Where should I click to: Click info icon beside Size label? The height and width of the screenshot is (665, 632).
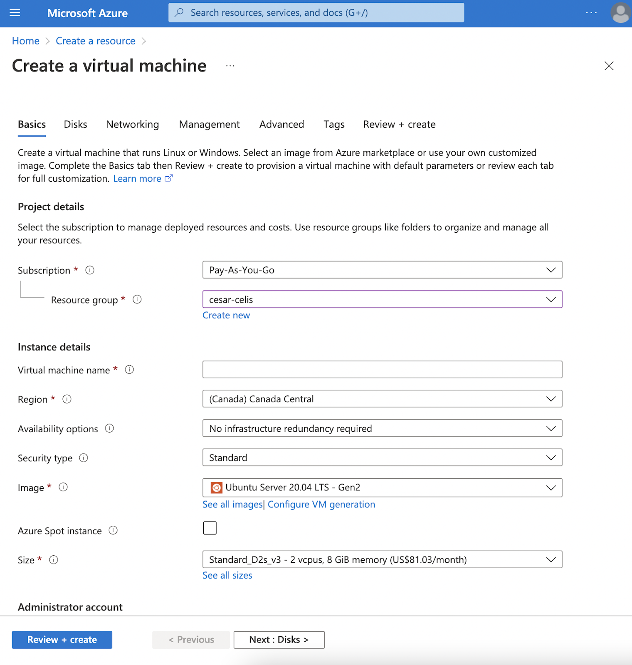pos(54,560)
